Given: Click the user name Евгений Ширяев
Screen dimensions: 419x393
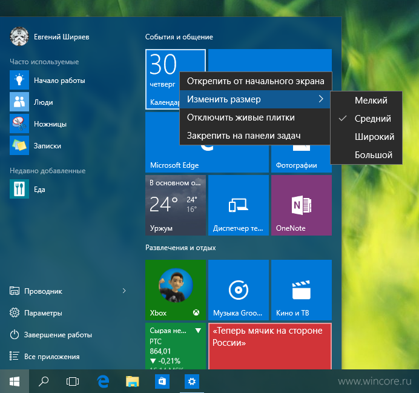Looking at the screenshot, I should click(62, 37).
